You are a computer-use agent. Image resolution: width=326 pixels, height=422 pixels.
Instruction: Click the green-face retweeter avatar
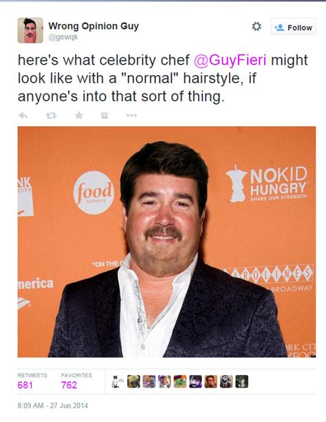(x=180, y=381)
